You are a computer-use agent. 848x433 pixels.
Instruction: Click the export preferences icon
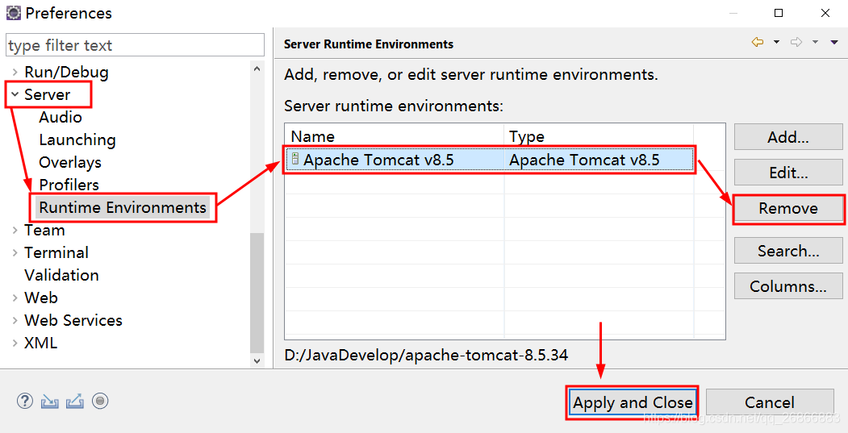tap(74, 401)
